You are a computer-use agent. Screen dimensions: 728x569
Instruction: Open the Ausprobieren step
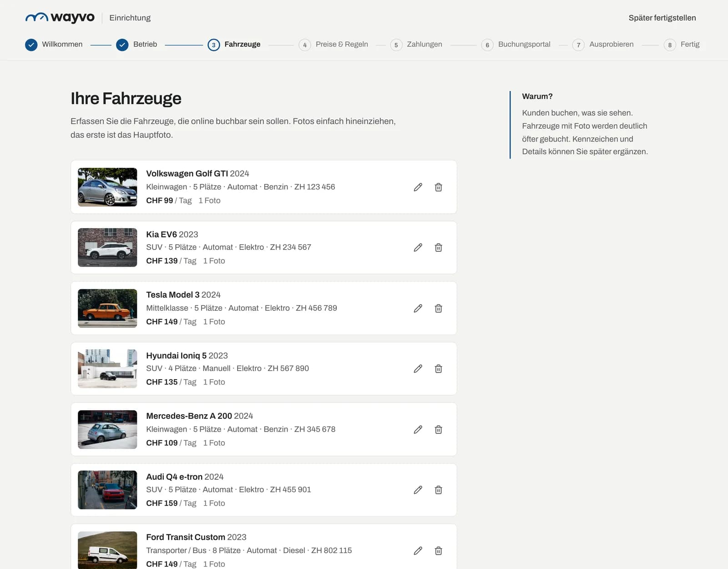[603, 45]
